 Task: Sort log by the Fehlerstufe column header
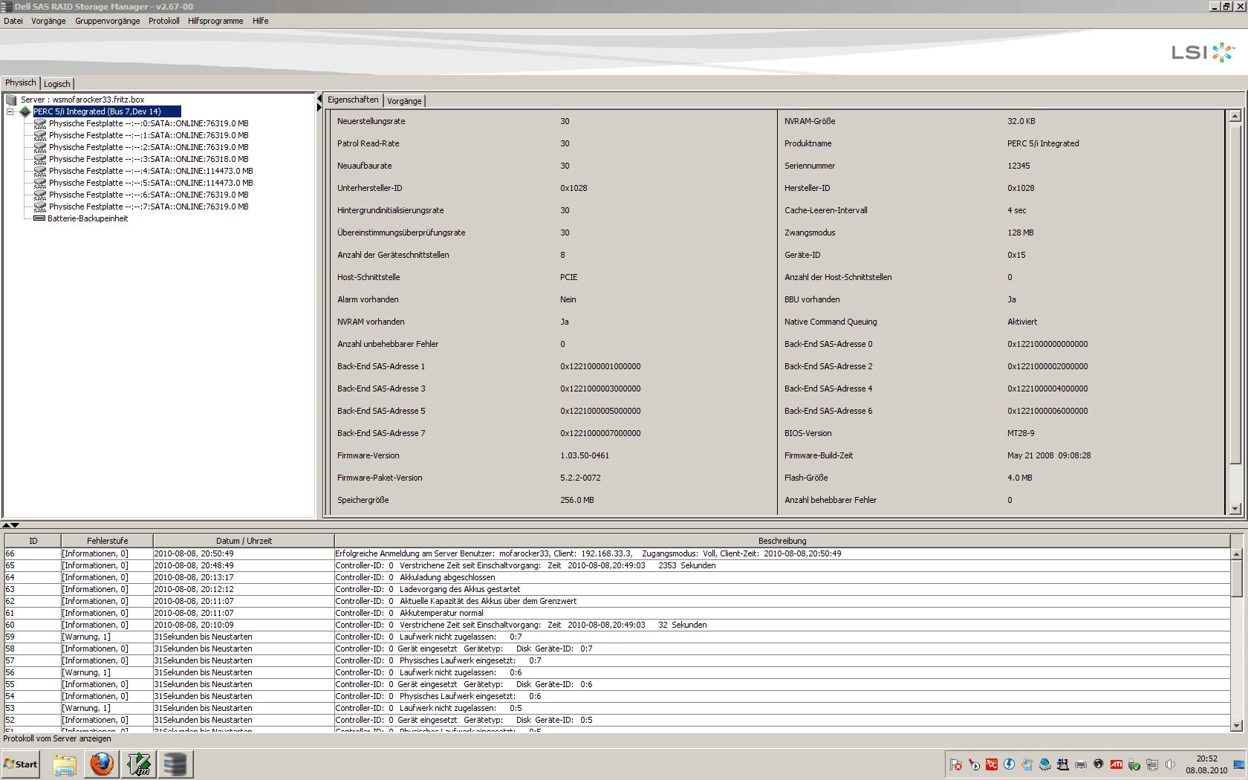(107, 541)
